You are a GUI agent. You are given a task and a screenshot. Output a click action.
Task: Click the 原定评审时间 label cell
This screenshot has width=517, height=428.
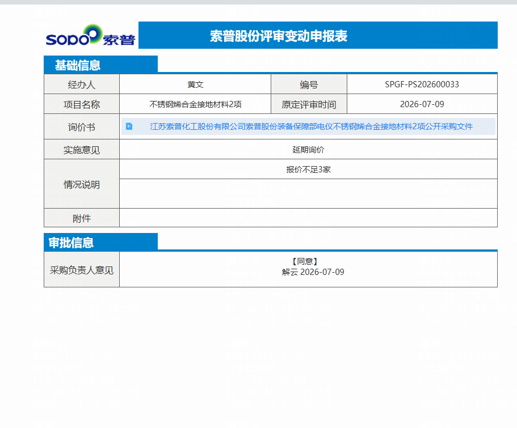coord(309,104)
